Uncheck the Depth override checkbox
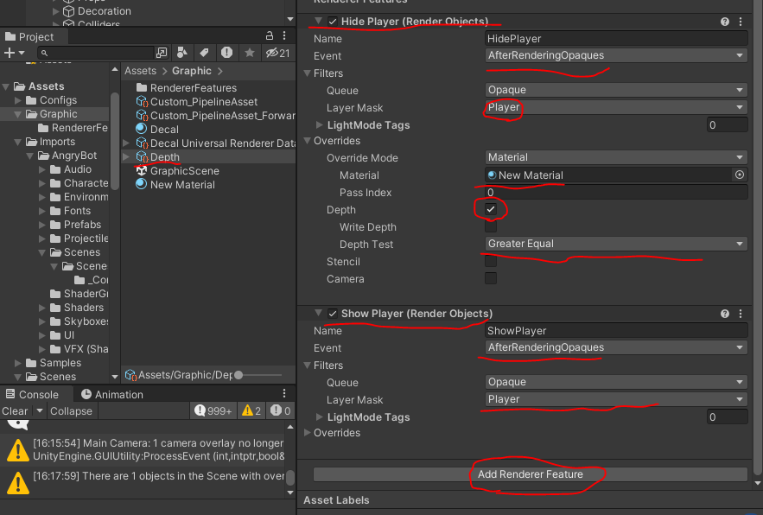This screenshot has height=515, width=763. tap(491, 209)
